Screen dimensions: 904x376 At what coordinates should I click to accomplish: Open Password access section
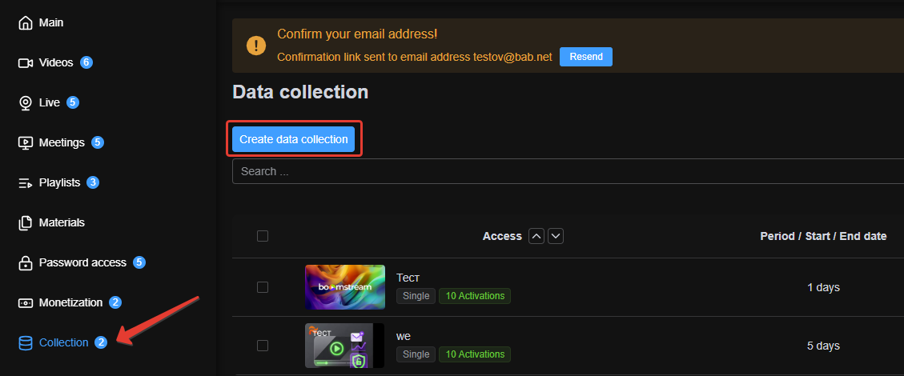(x=82, y=262)
